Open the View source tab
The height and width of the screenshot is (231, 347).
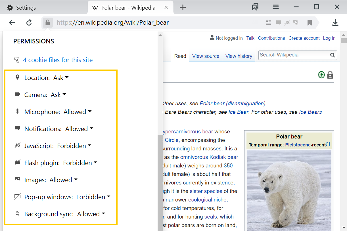pyautogui.click(x=206, y=56)
